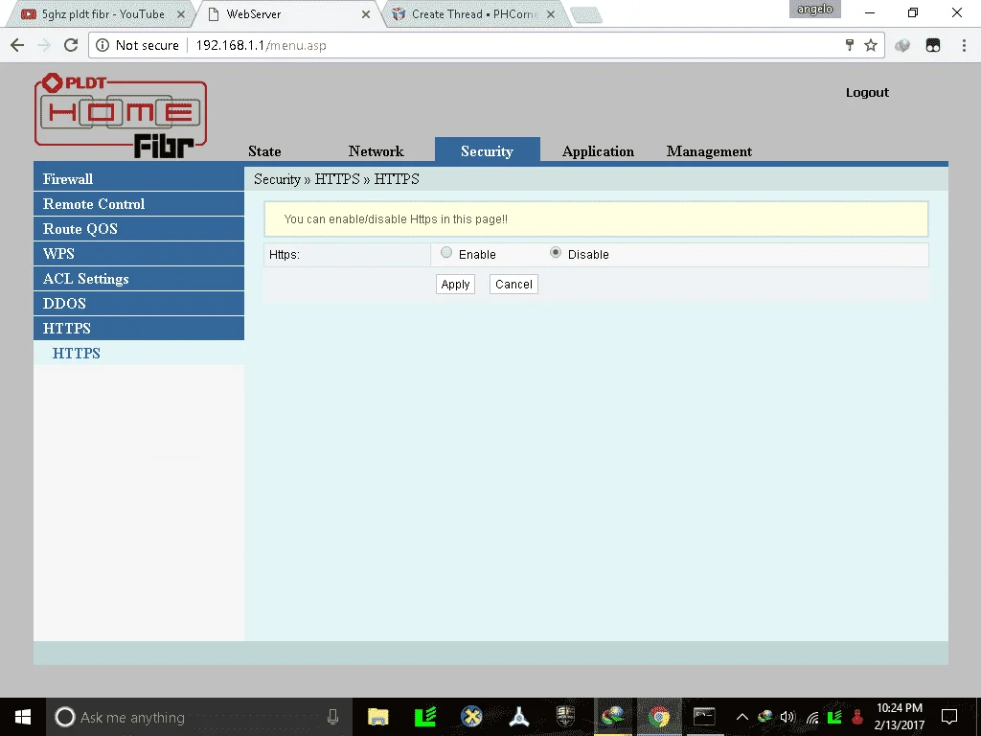Screen dimensions: 981x736
Task: Go back using the browser back arrow
Action: tap(17, 45)
